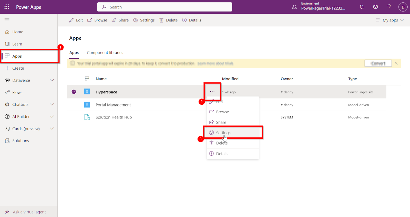Collapse the left navigation hamburger menu
410x217 pixels.
click(7, 20)
